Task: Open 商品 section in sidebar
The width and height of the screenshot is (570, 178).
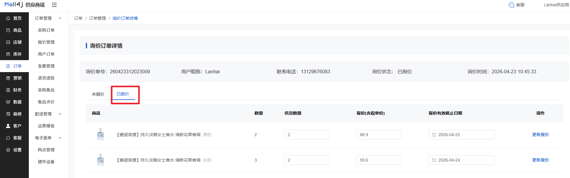Action: point(14,30)
